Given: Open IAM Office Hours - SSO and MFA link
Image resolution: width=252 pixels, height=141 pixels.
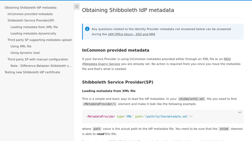Looking at the screenshot, I should pos(131,34).
